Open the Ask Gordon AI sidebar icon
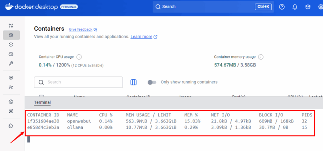The width and height of the screenshot is (323, 151). [11, 26]
